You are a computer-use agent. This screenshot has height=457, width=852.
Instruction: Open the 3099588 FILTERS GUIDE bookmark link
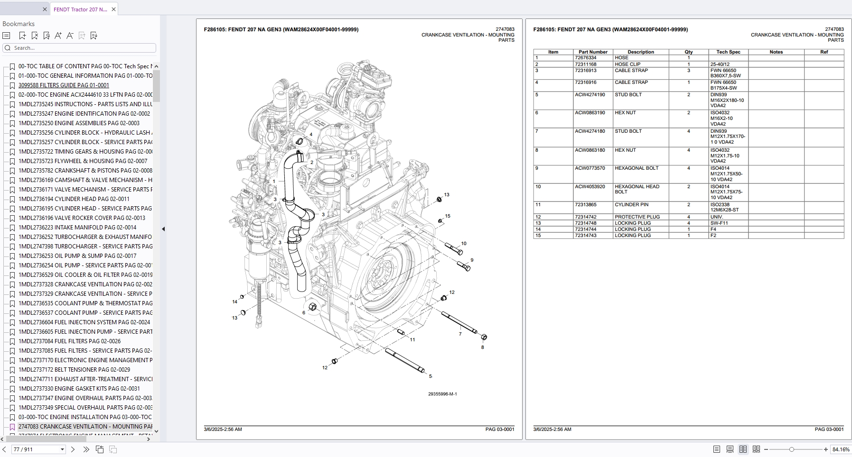64,85
